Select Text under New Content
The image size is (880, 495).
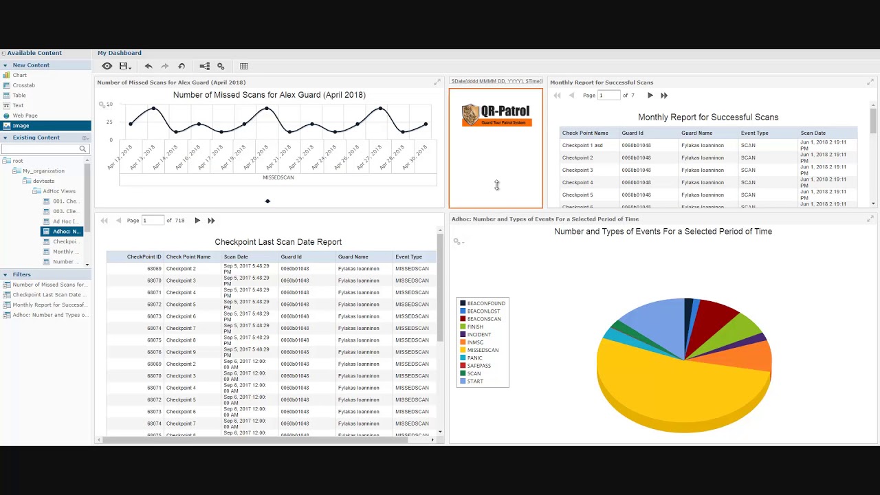[x=18, y=105]
